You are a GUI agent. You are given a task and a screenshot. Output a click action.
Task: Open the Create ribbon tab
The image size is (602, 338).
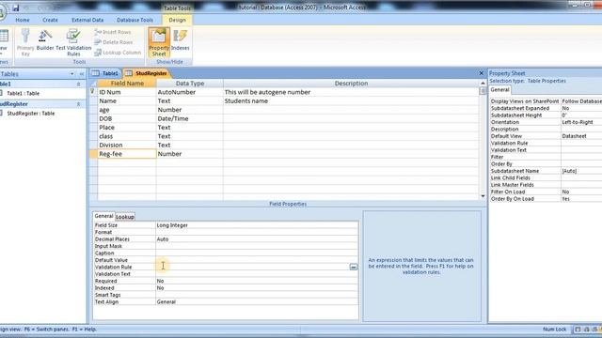click(50, 20)
